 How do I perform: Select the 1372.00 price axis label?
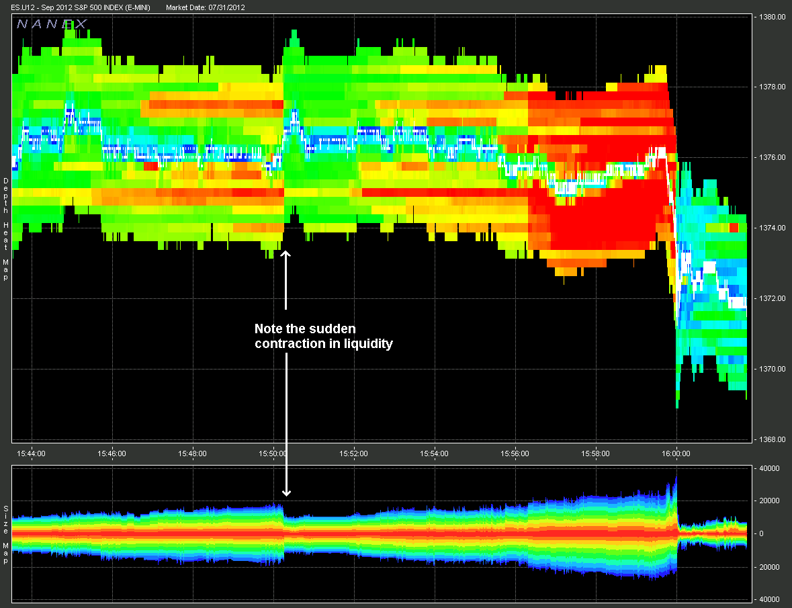click(772, 298)
